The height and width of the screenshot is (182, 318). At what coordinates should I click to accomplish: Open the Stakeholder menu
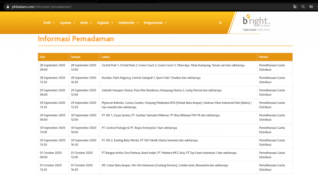(x=126, y=23)
